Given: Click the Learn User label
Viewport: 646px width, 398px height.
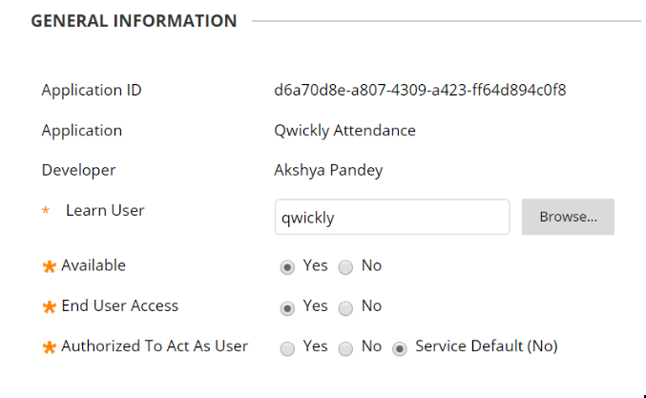Looking at the screenshot, I should (105, 211).
